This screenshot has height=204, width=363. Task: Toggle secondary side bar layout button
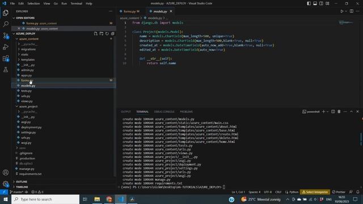click(x=322, y=3)
